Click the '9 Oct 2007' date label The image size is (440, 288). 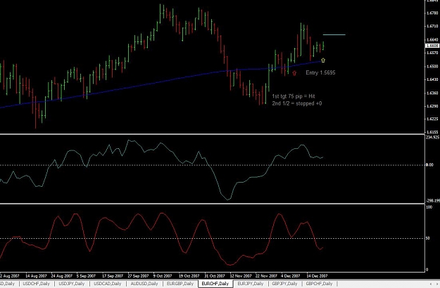tap(163, 276)
